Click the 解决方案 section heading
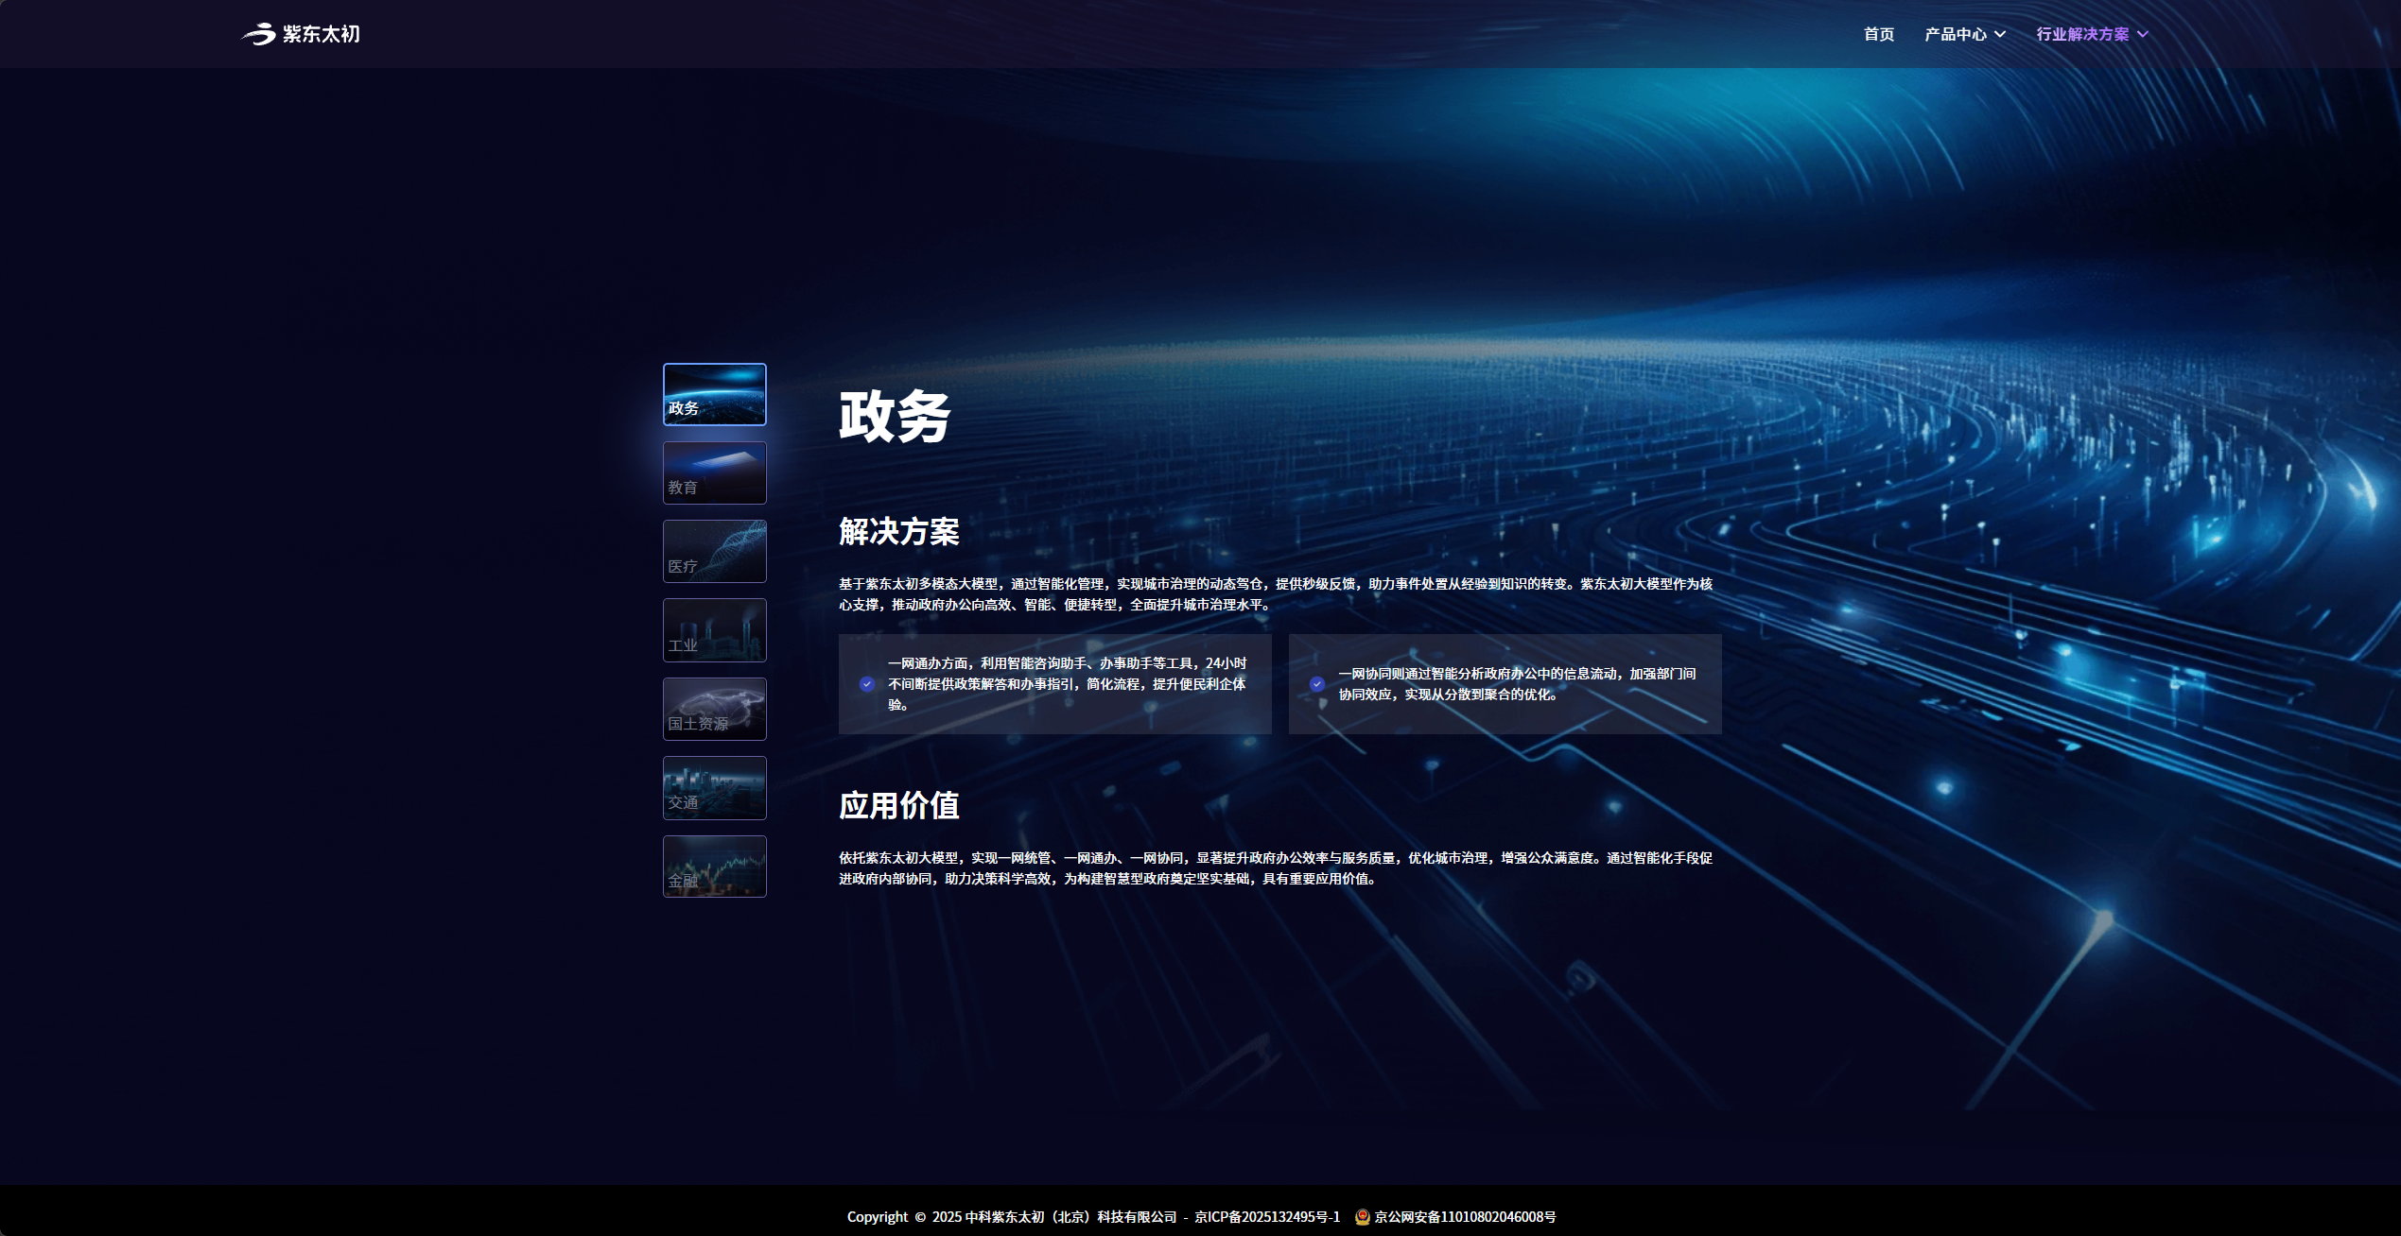The image size is (2401, 1236). (899, 531)
